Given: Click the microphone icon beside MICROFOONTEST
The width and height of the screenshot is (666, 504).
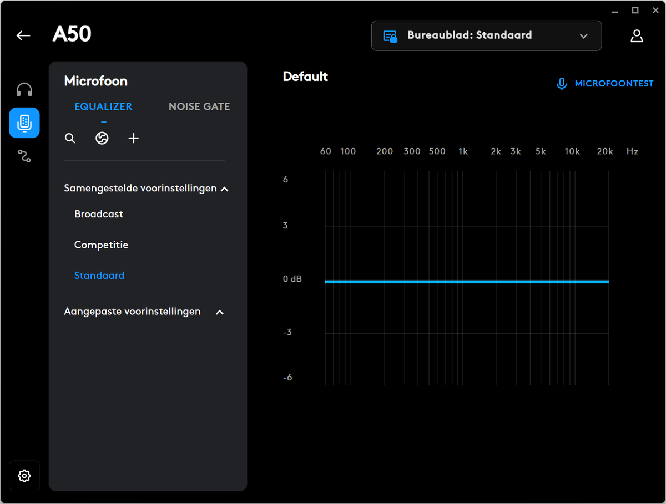Looking at the screenshot, I should [562, 84].
